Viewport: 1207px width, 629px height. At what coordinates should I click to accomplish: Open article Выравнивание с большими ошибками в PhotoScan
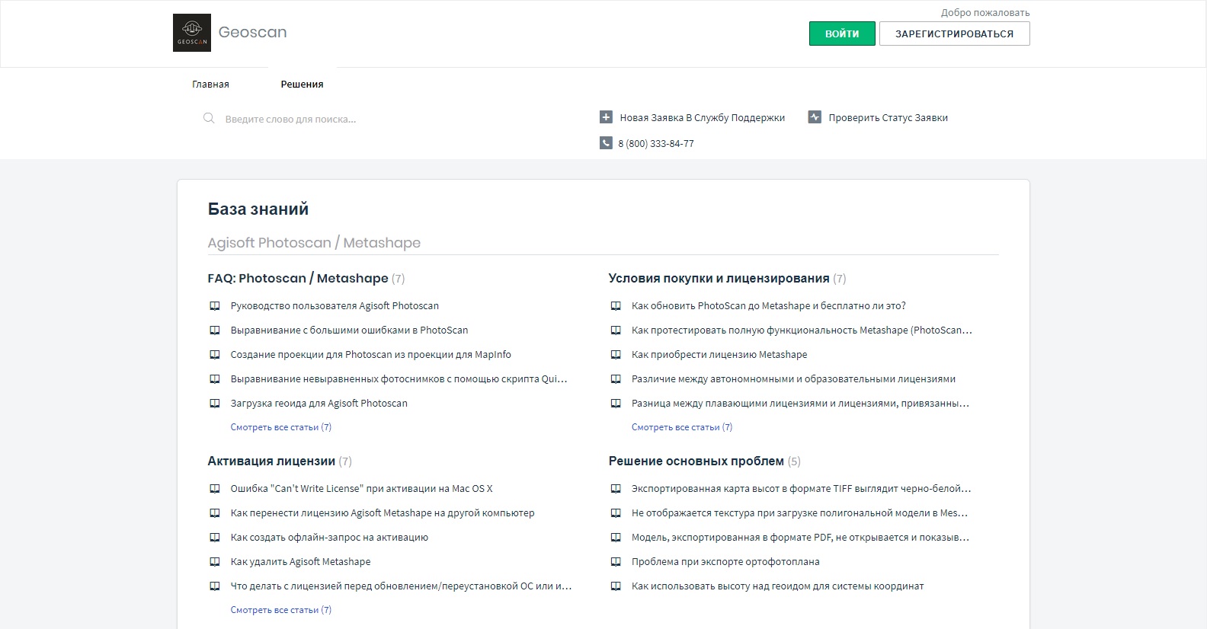coord(349,330)
